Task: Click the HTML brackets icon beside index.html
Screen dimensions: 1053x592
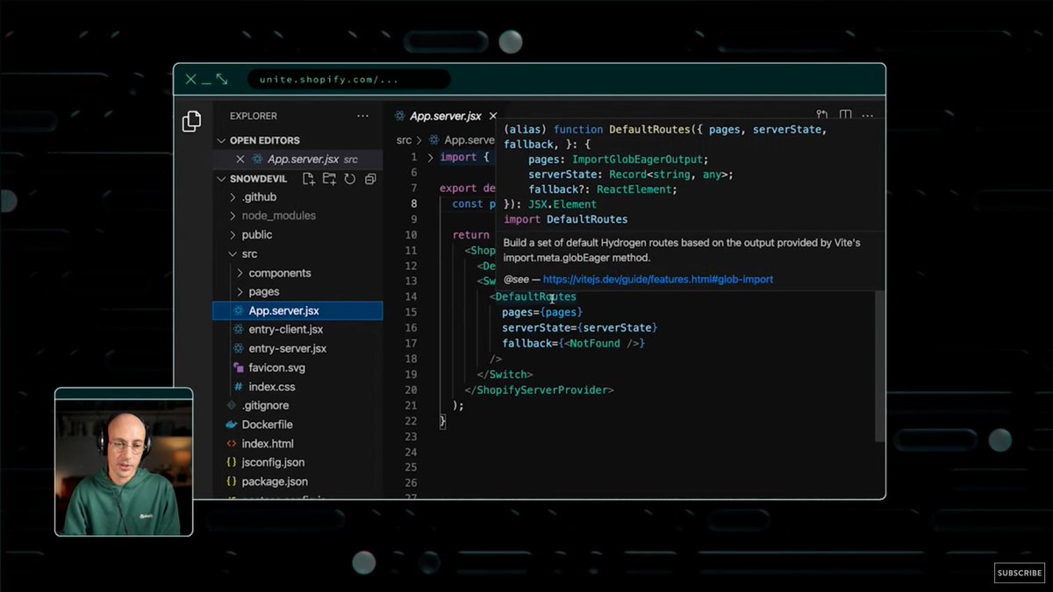Action: (x=232, y=444)
